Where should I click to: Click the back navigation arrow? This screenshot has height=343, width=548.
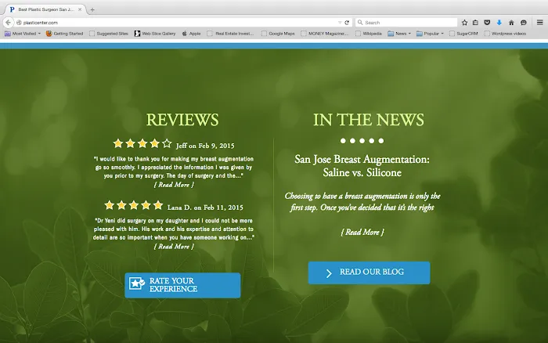[8, 23]
